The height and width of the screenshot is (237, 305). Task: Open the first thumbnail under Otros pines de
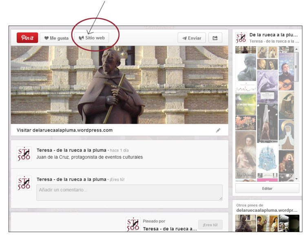pyautogui.click(x=245, y=223)
